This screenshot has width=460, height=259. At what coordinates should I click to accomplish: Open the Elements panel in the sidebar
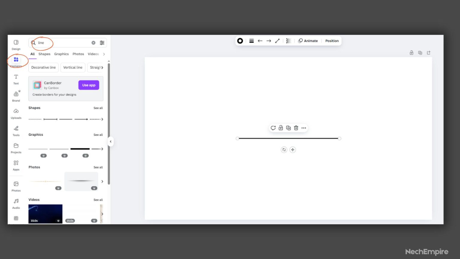(16, 61)
